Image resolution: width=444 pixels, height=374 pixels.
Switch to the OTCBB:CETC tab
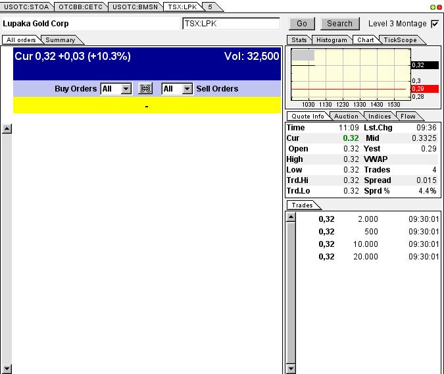coord(81,7)
